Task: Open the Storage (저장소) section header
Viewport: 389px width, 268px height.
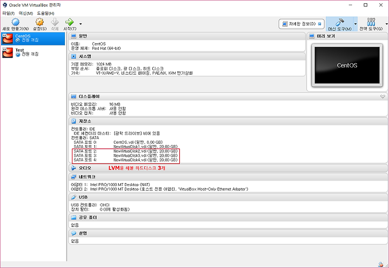Action: pos(228,122)
